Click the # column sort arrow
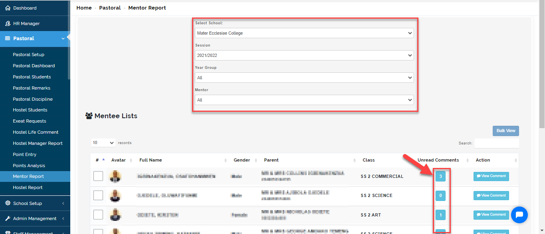Screen dimensions: 545x234 click(x=103, y=160)
